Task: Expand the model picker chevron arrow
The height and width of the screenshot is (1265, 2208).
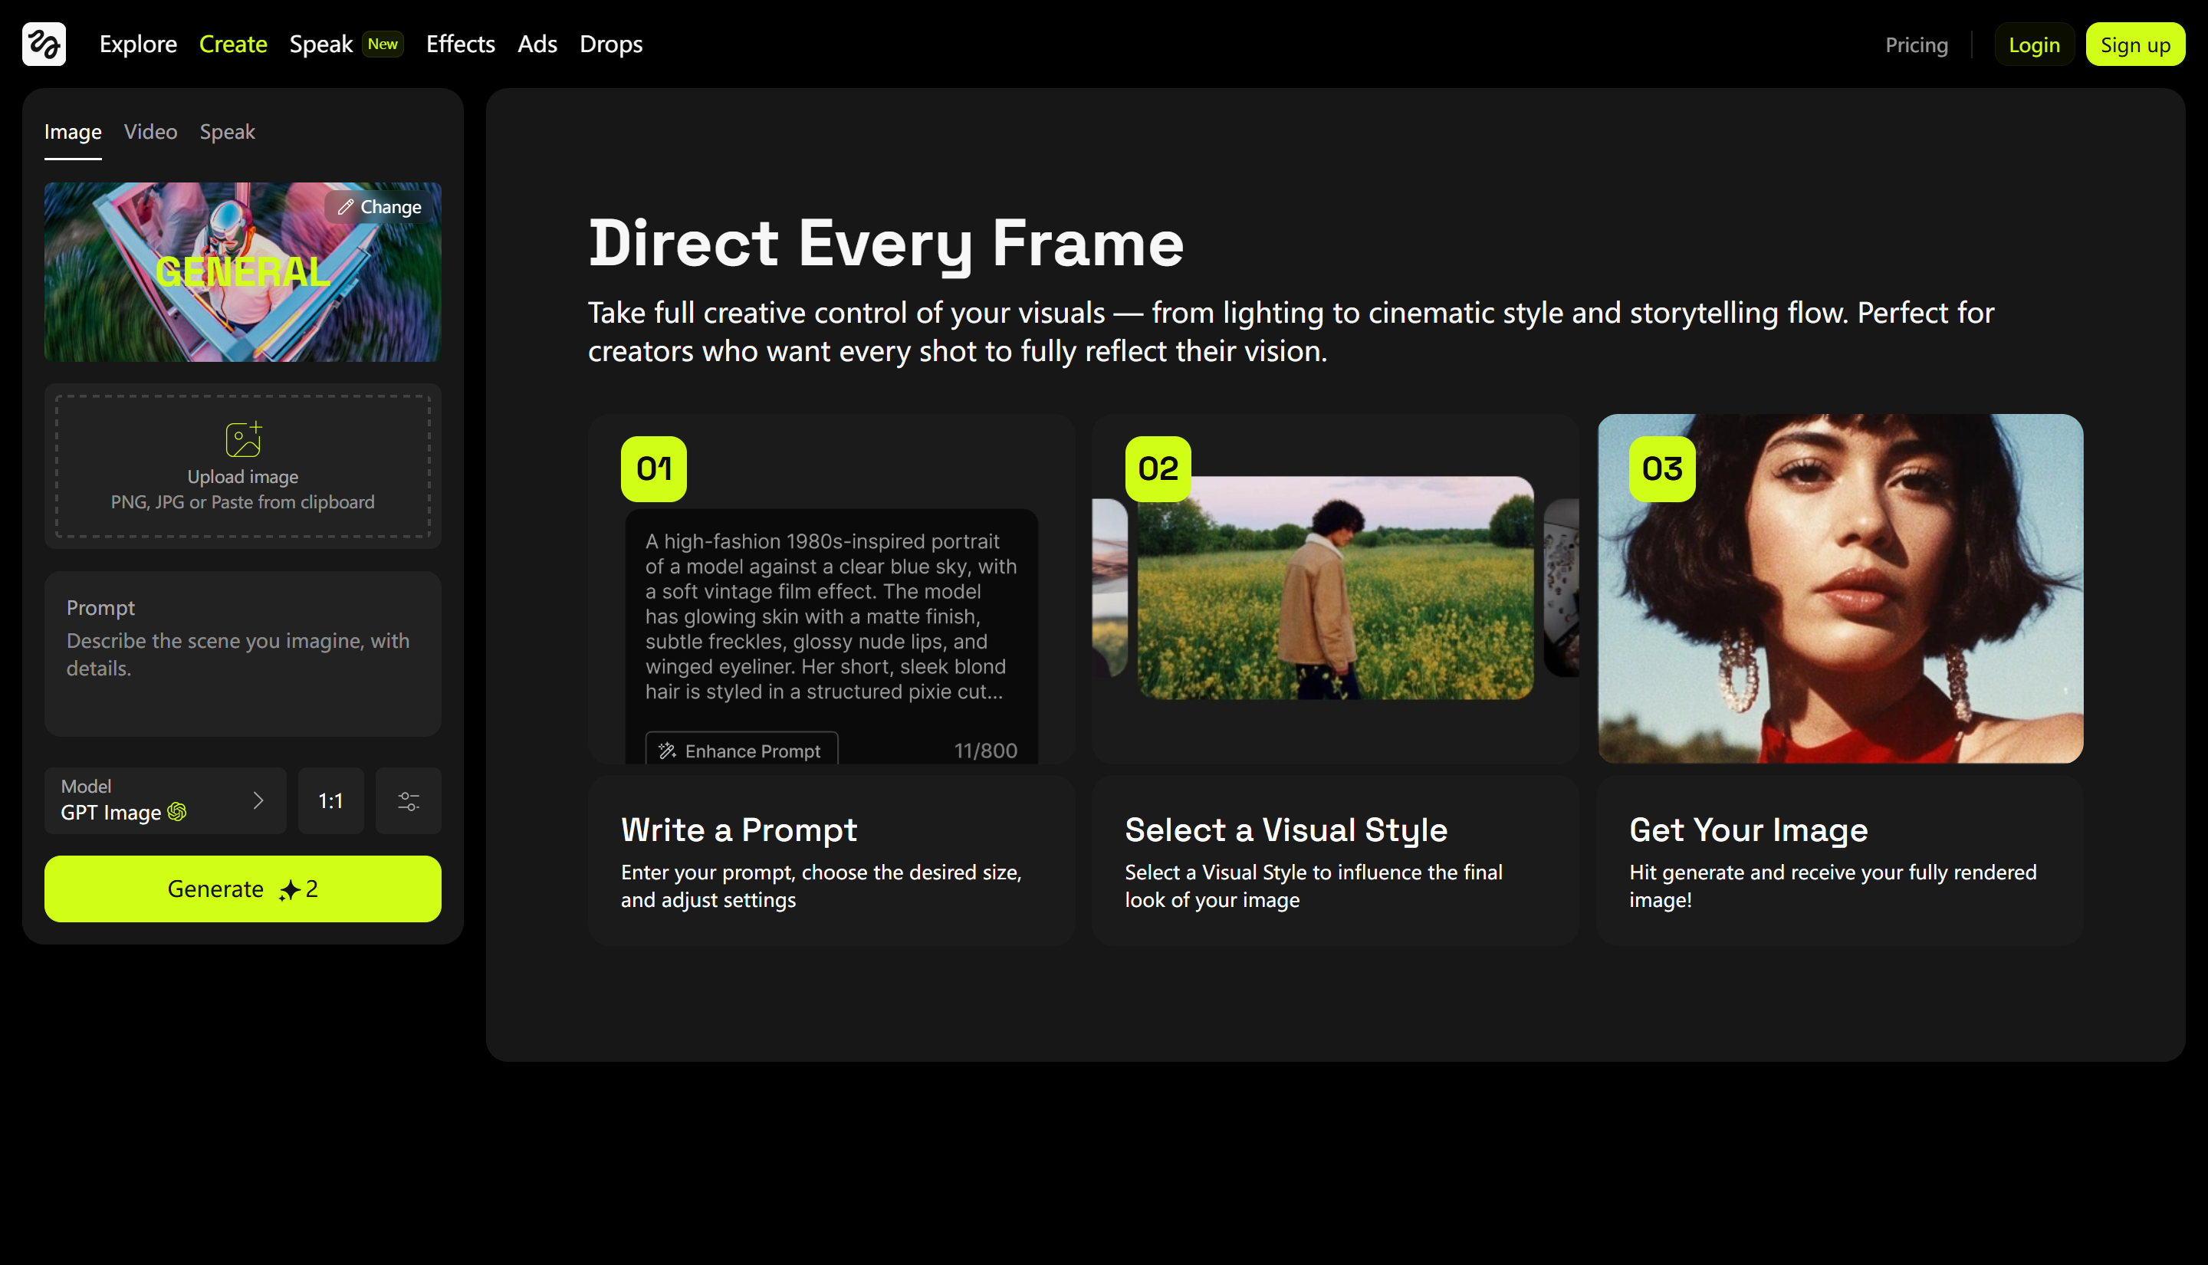Action: click(x=258, y=801)
